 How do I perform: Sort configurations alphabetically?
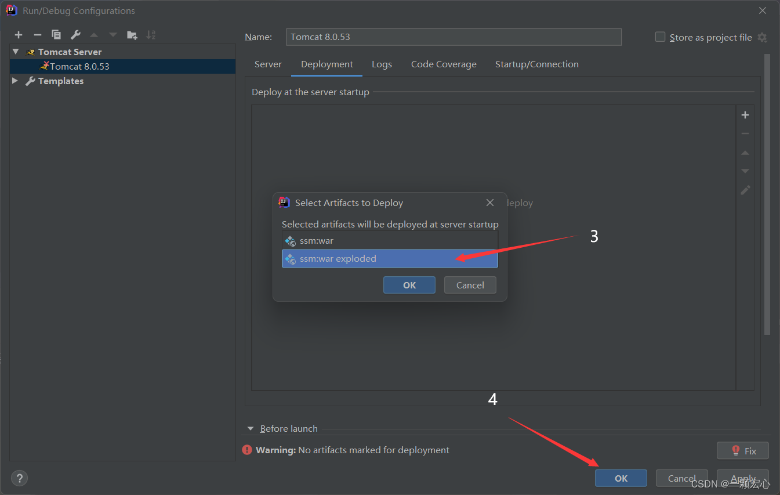click(151, 35)
